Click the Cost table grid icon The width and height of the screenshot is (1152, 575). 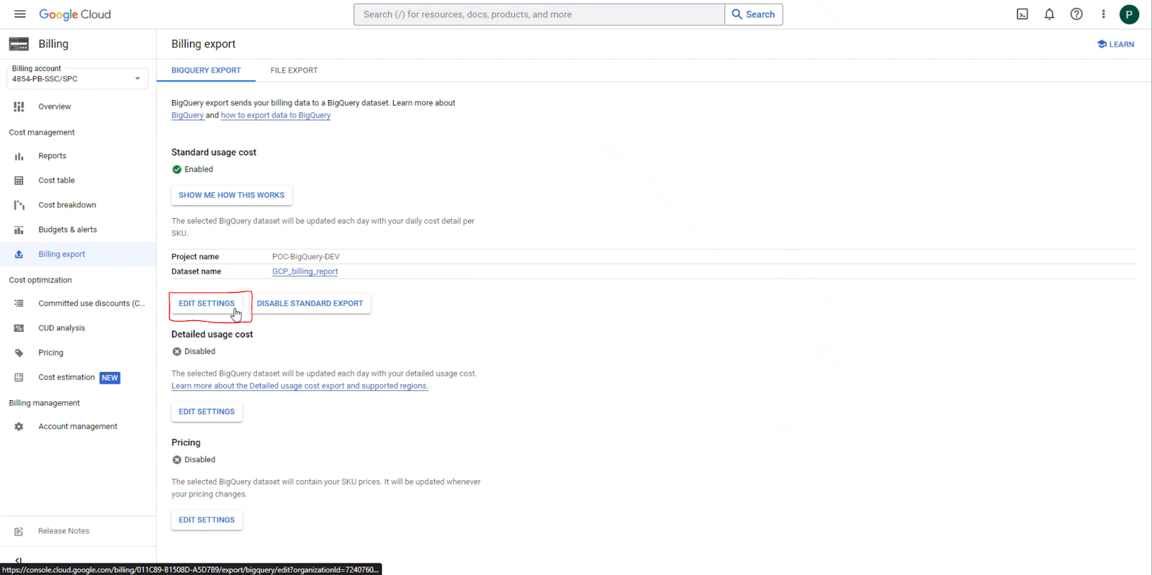coord(19,181)
